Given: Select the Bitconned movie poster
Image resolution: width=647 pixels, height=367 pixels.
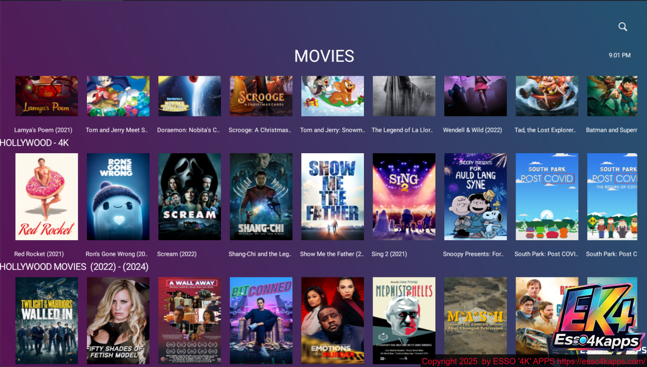Looking at the screenshot, I should 261,320.
